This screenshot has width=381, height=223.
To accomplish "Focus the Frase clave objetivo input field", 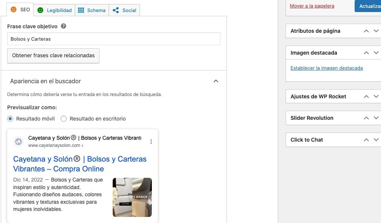I will click(x=114, y=39).
